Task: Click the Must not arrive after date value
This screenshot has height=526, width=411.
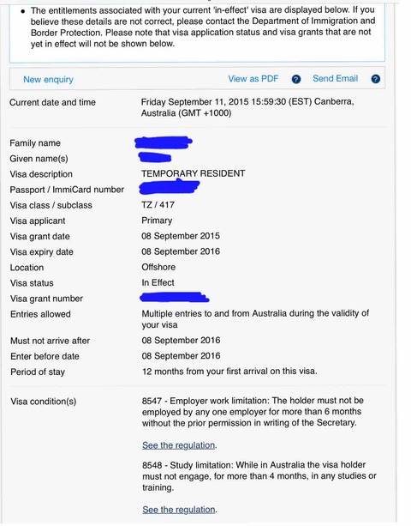Action: (x=181, y=341)
